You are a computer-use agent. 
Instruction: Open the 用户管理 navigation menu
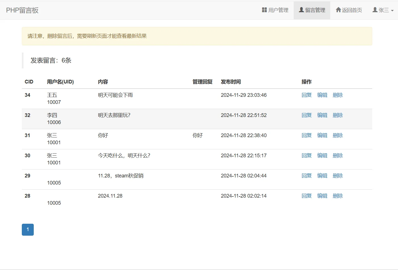pos(275,10)
